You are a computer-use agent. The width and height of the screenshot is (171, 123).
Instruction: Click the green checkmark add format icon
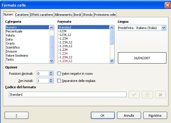(x=134, y=95)
